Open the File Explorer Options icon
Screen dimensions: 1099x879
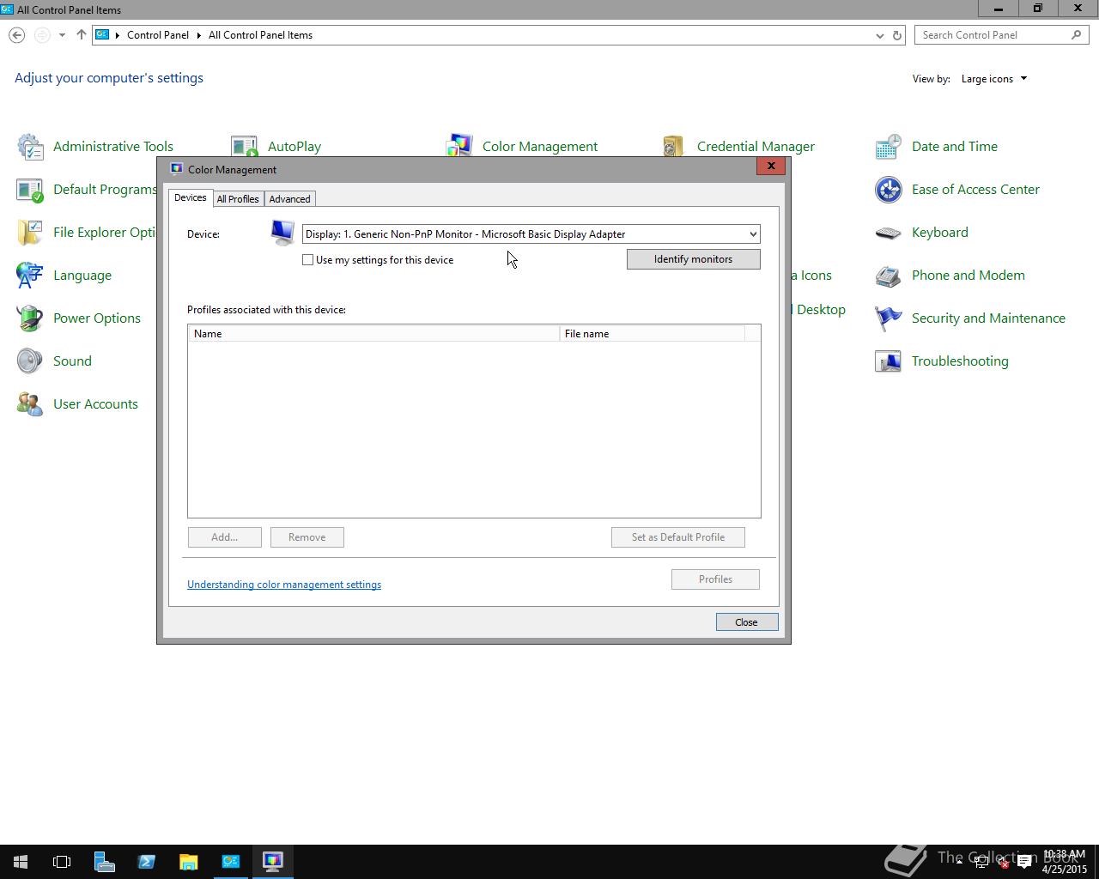30,233
